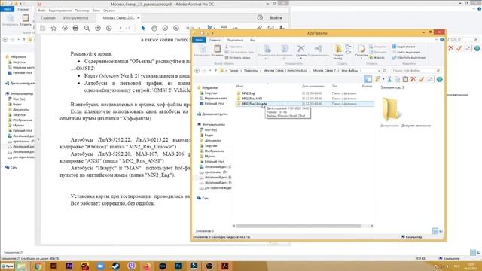Click Выделить все in the ribbon

tap(404, 47)
